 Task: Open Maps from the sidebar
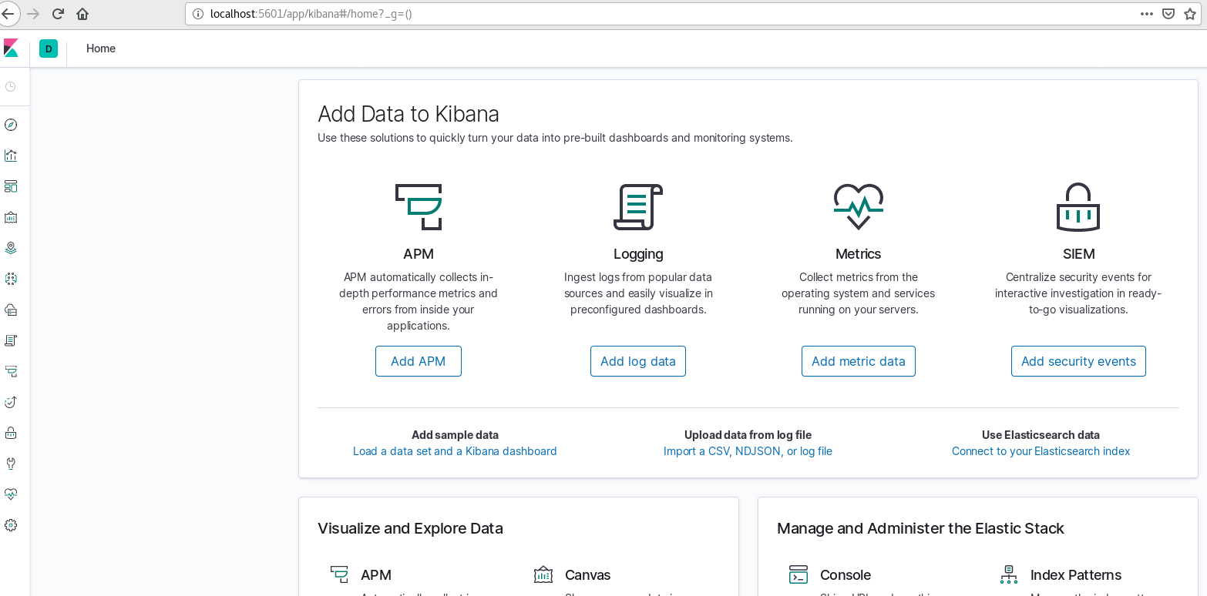pyautogui.click(x=11, y=248)
